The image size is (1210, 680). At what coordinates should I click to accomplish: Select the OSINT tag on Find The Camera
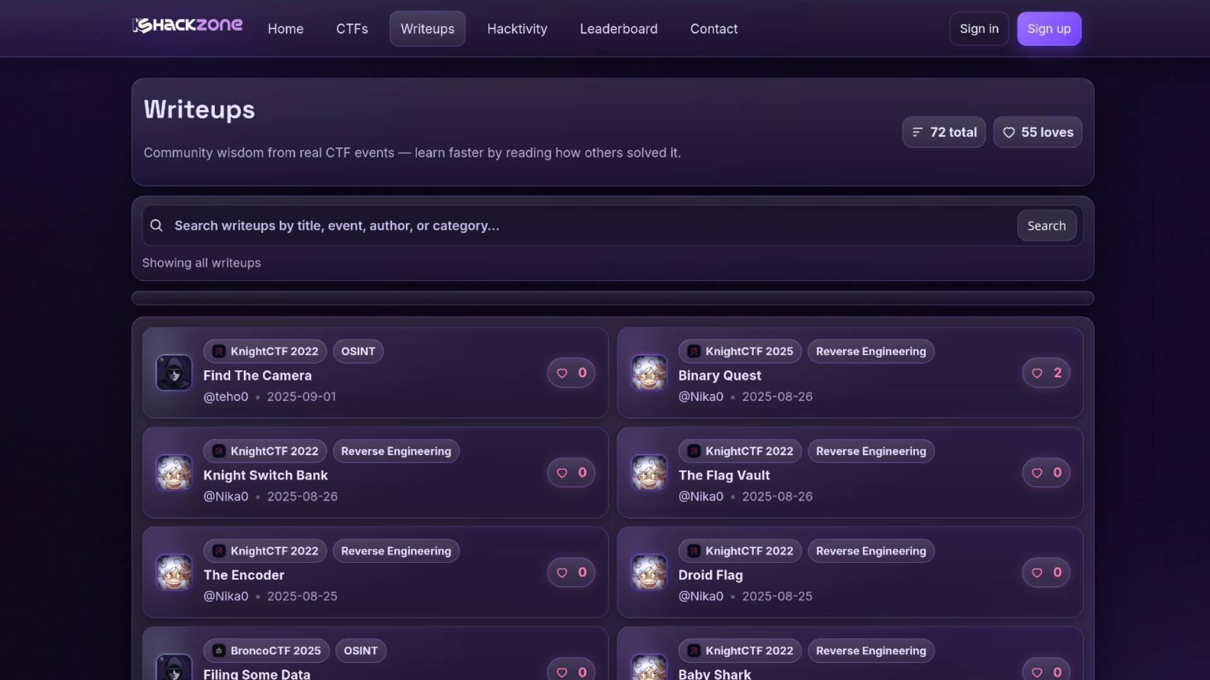pos(358,351)
